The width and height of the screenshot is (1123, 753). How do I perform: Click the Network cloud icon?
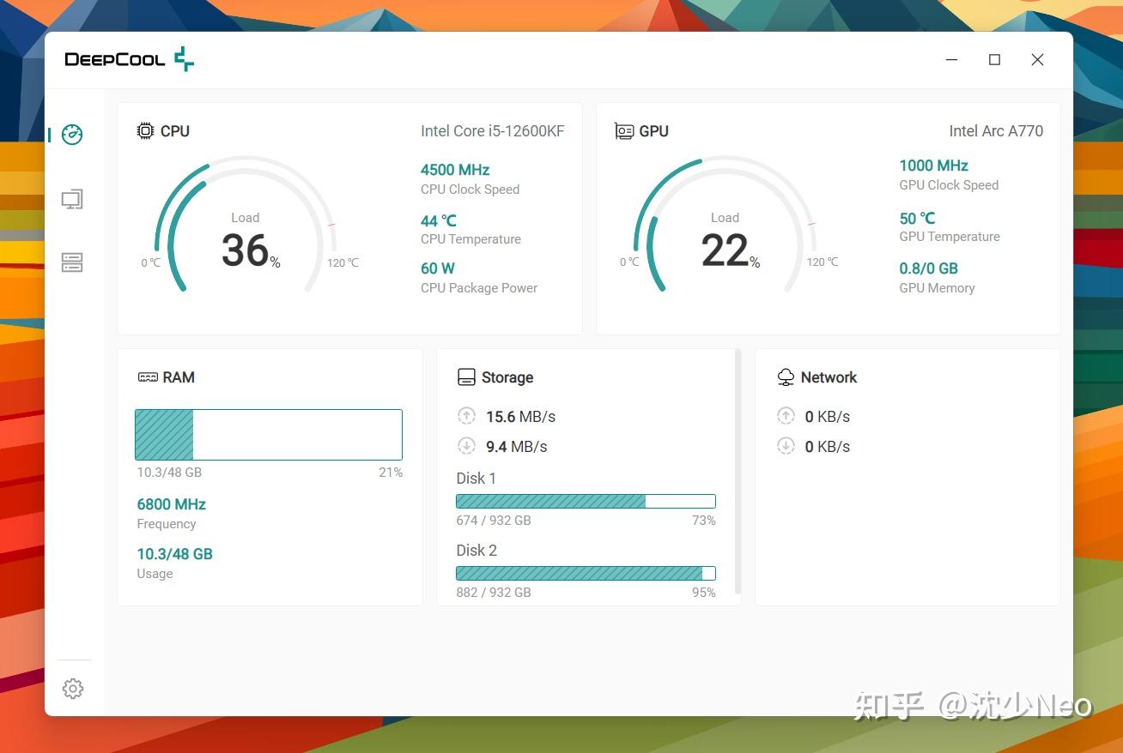(786, 376)
